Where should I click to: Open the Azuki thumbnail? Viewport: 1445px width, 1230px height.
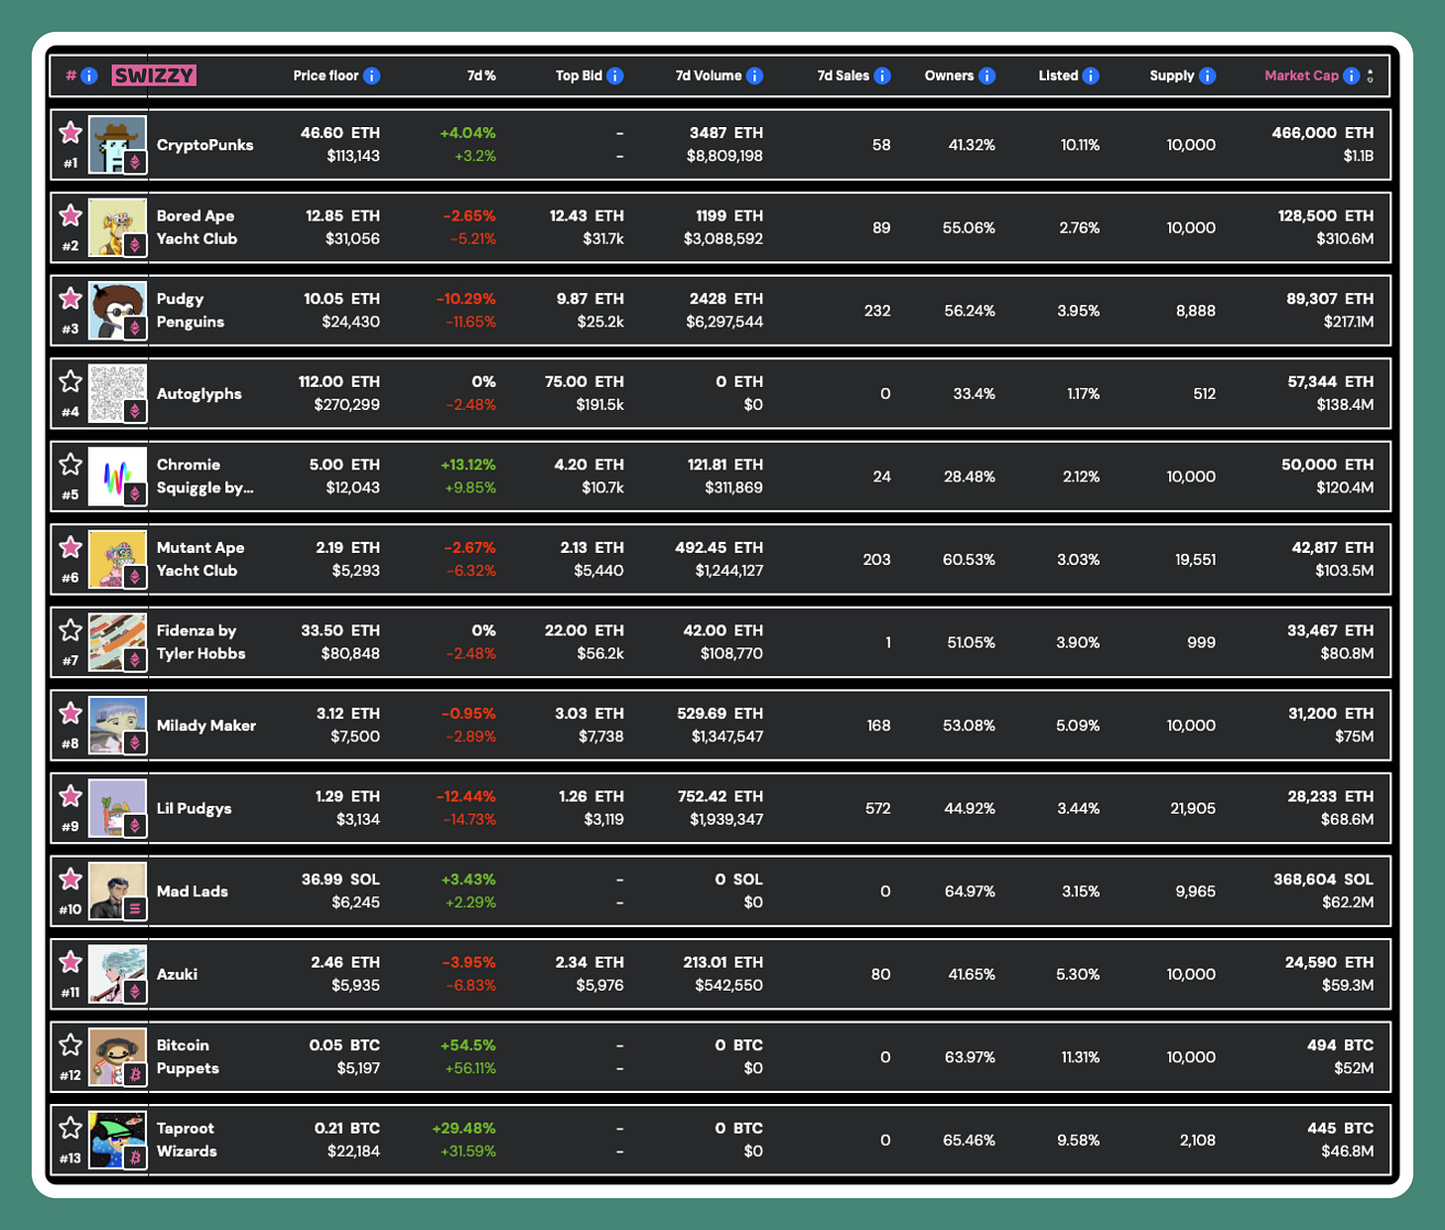[117, 974]
